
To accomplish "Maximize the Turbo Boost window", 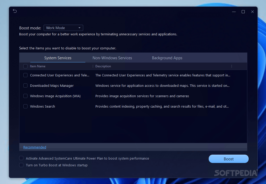I will [243, 12].
